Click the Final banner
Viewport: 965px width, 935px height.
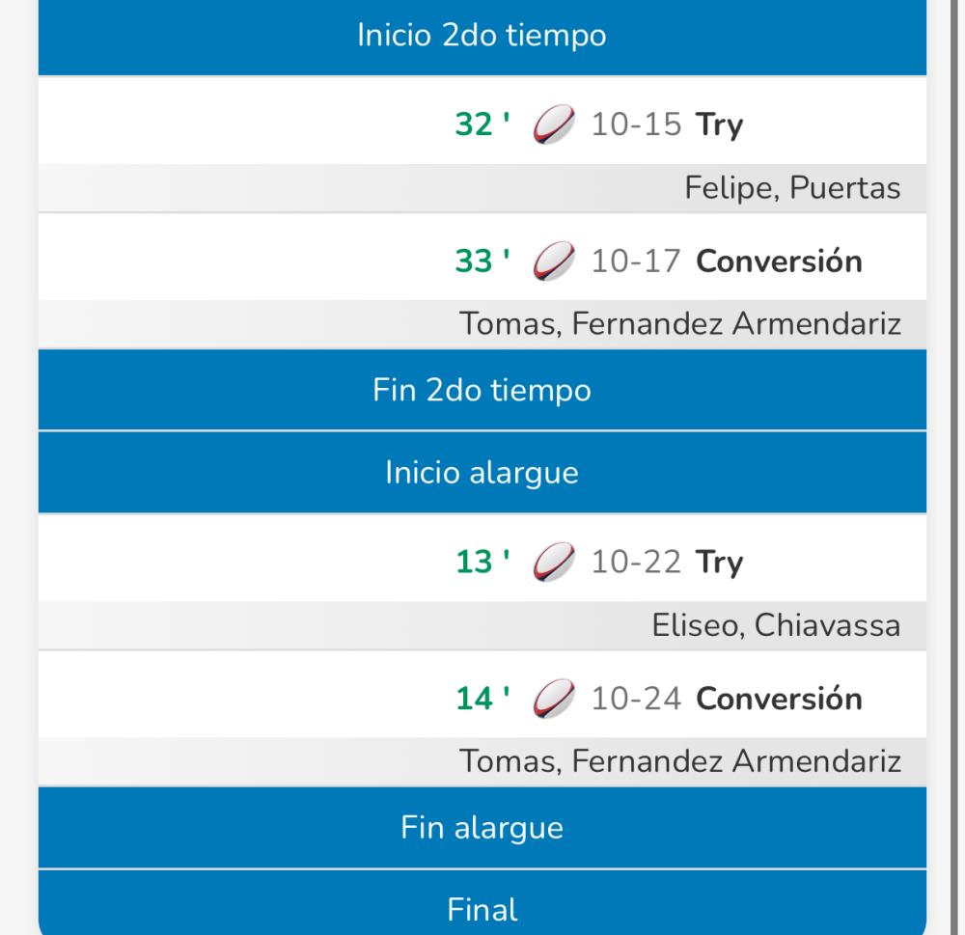[x=482, y=908]
